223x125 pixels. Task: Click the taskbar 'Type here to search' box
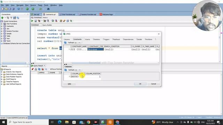pos(28,122)
